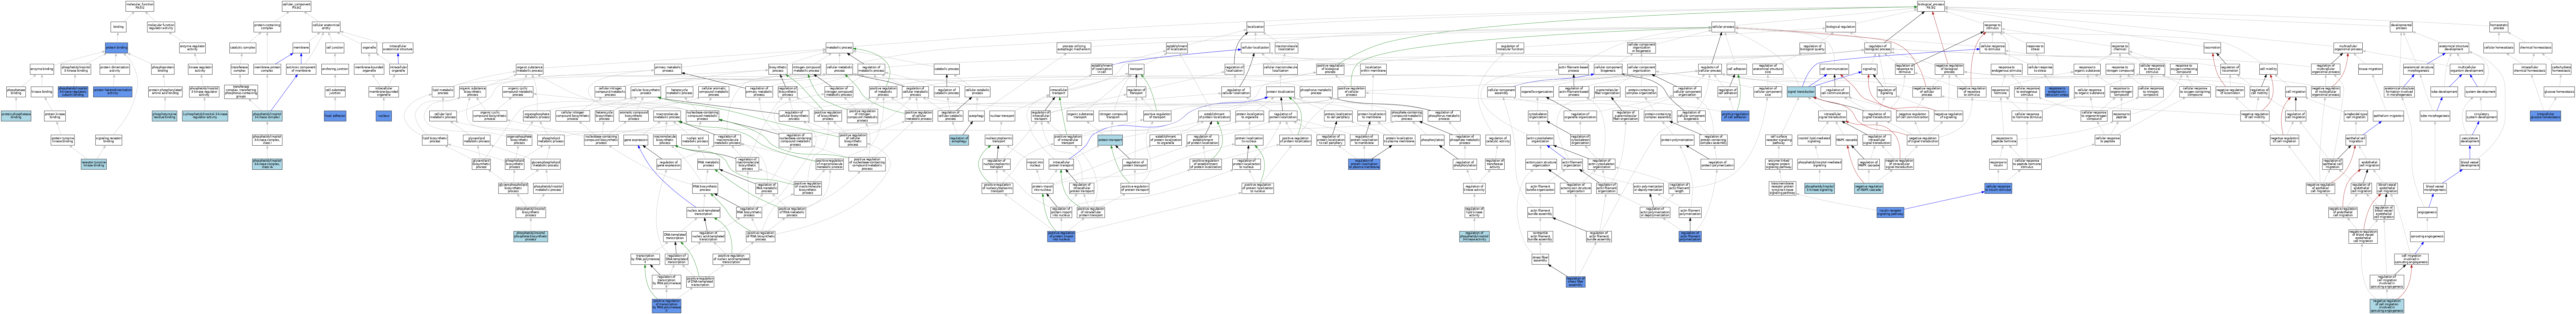Select the 'regulation of autophagy' node
The image size is (2576, 314).
click(959, 140)
